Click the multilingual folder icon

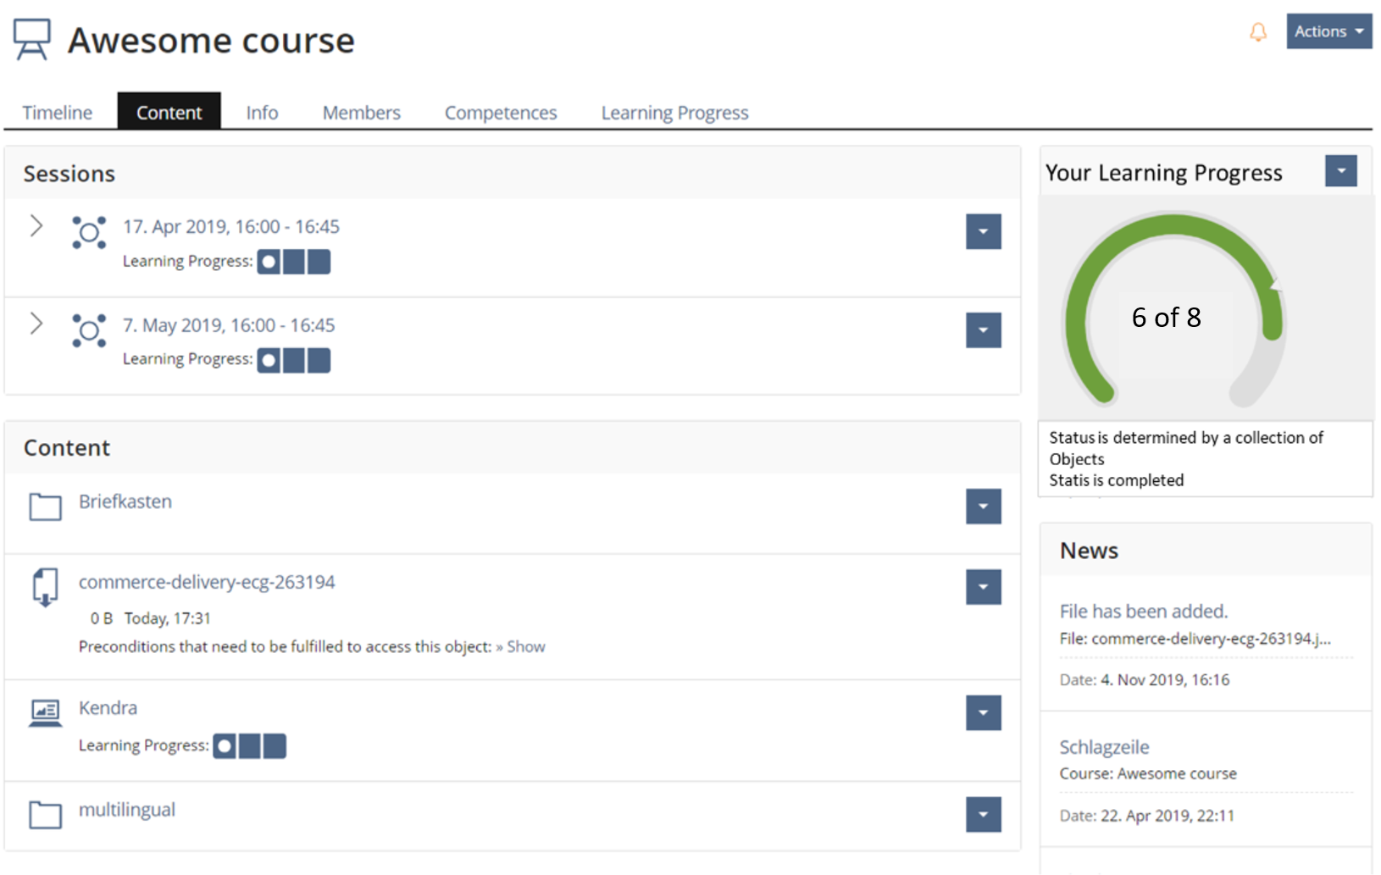click(x=45, y=814)
